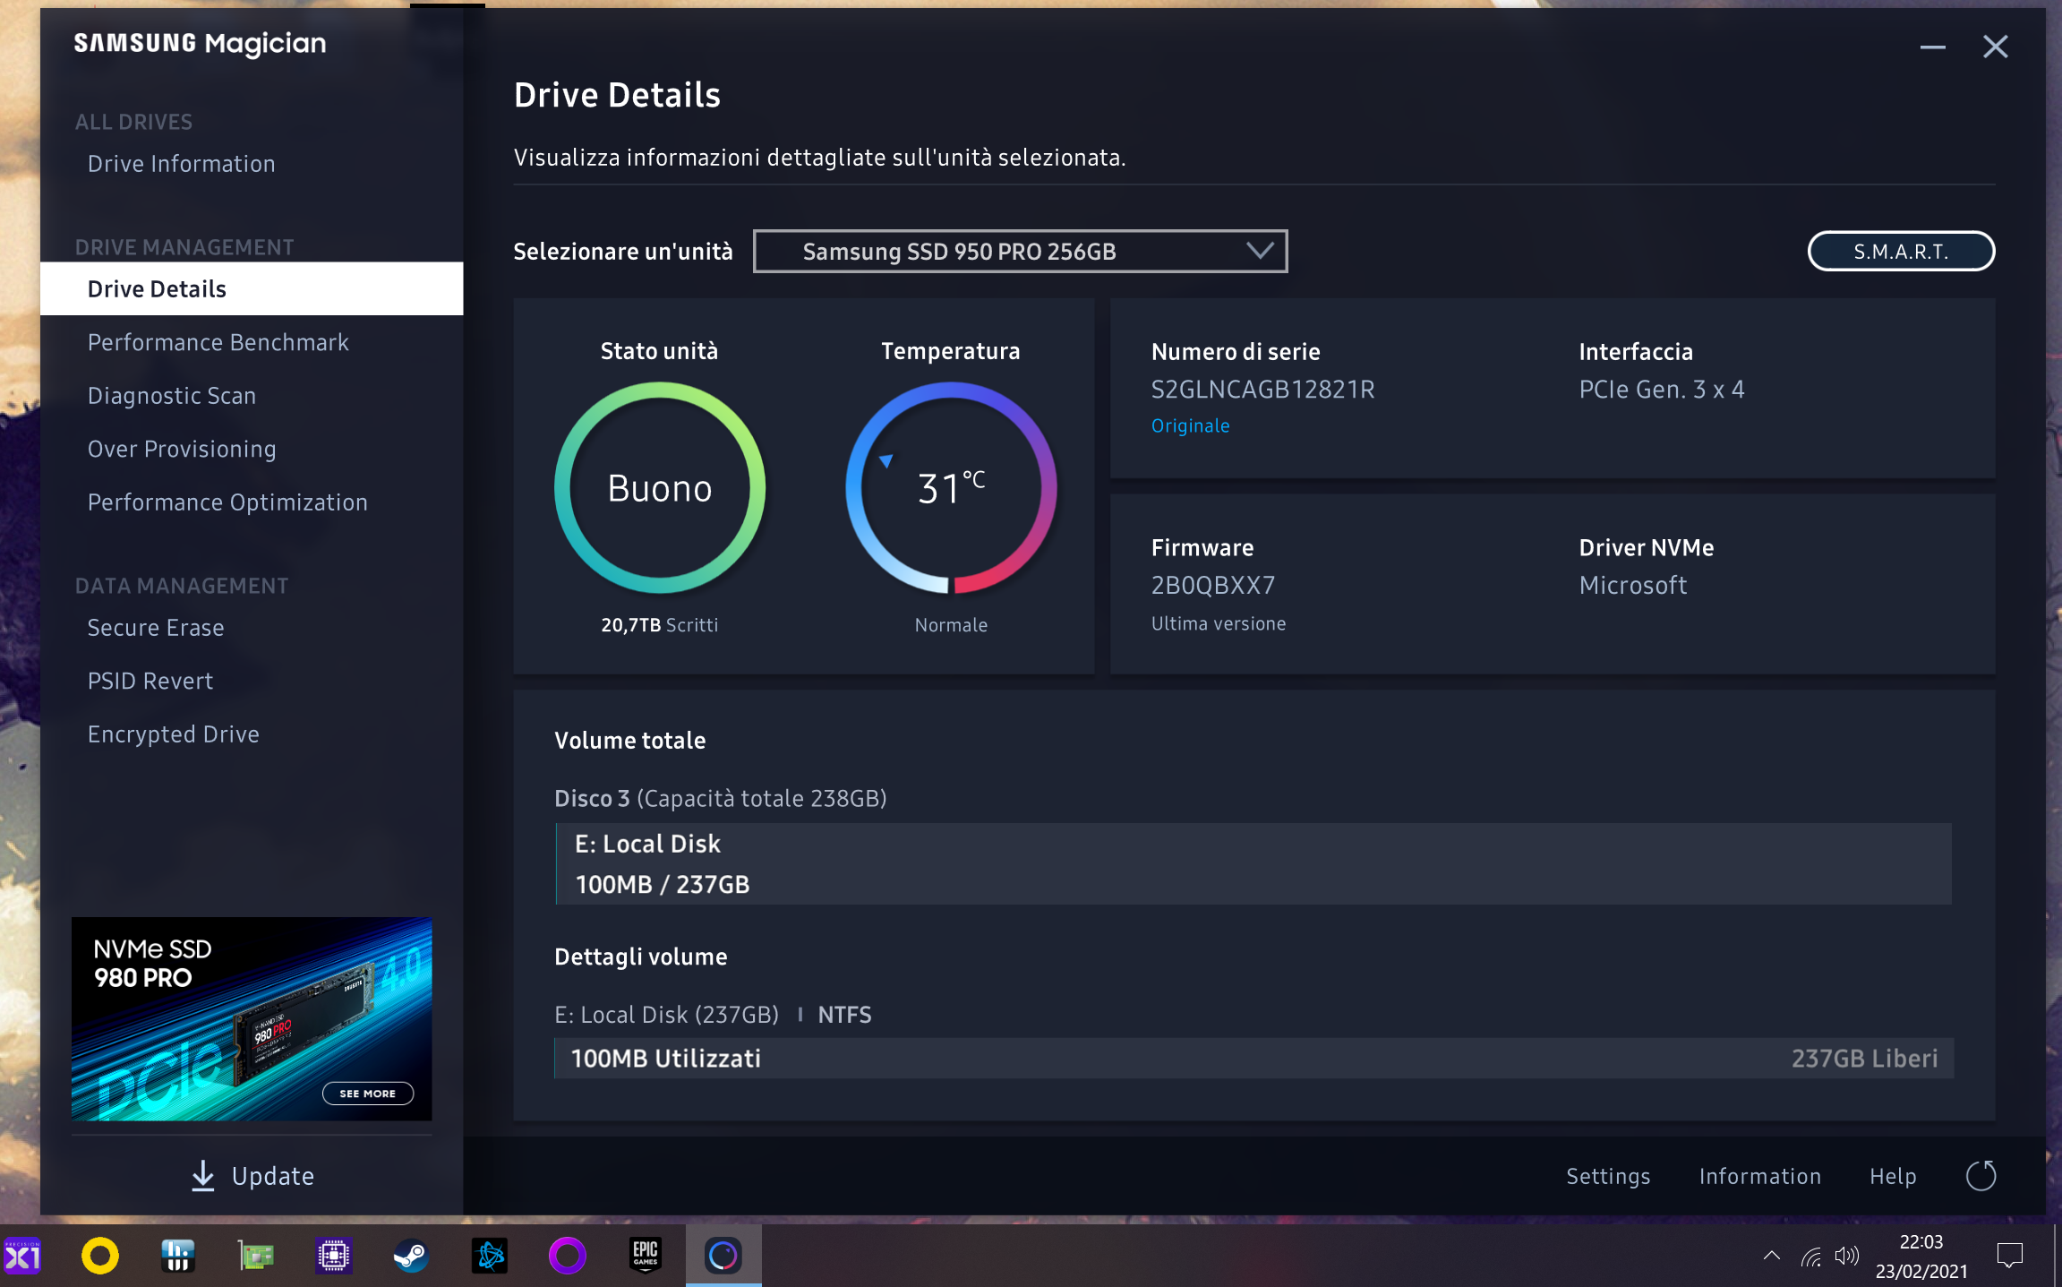Viewport: 2062px width, 1287px height.
Task: Open the yellow ring app in the taskbar
Action: (100, 1256)
